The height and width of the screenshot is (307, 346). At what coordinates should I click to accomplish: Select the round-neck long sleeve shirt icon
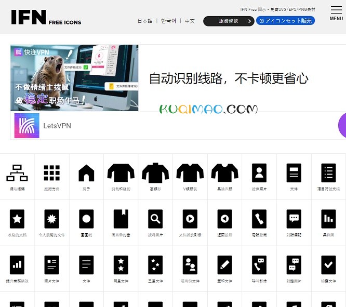click(224, 173)
